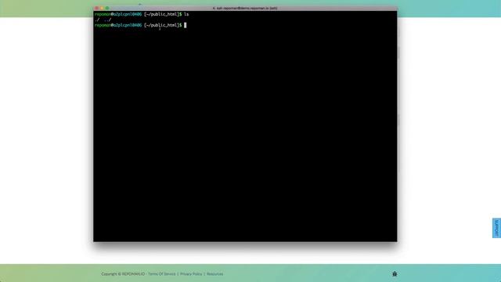Click the 'ls' command text in terminal

[x=186, y=14]
